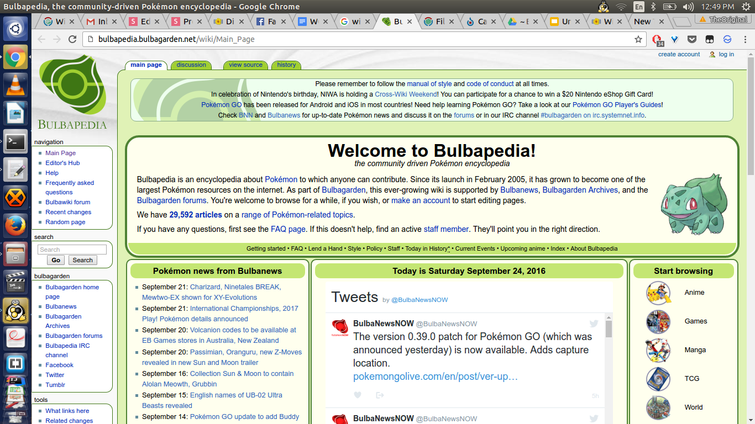Click the log in link
Screen dimensions: 755x424
click(726, 54)
